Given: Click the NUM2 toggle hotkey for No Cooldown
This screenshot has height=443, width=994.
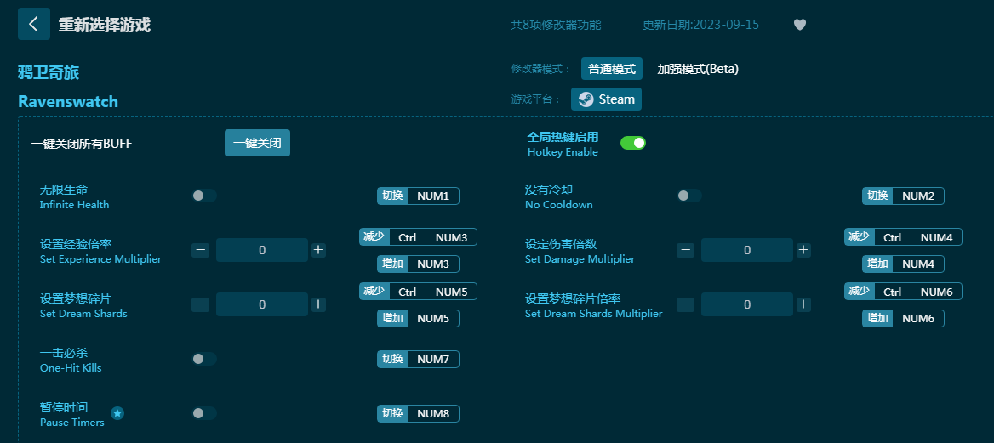Looking at the screenshot, I should point(903,196).
